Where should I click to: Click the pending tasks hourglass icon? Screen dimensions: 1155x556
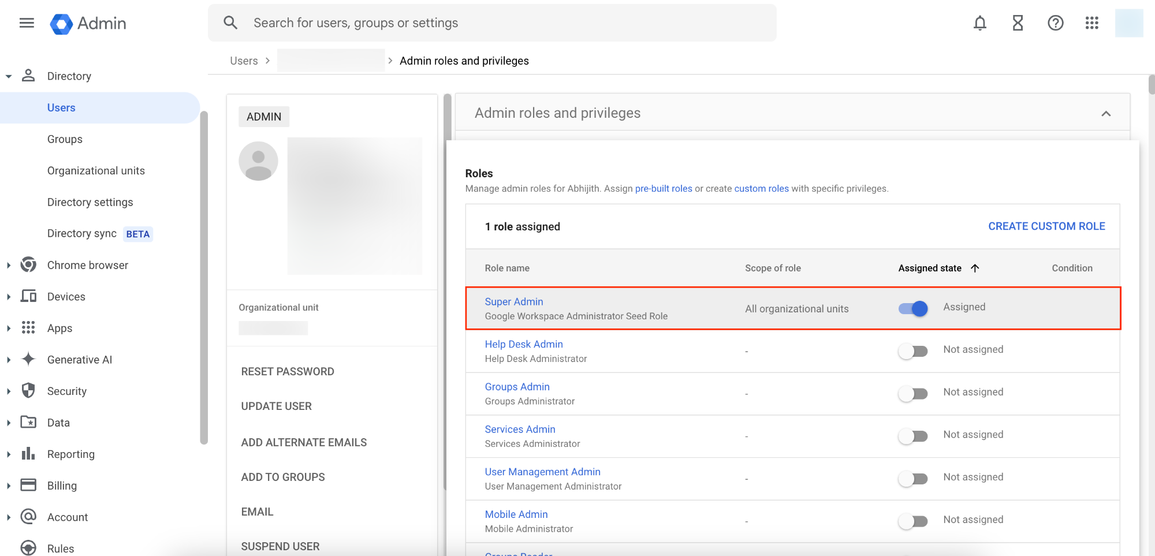pyautogui.click(x=1017, y=23)
